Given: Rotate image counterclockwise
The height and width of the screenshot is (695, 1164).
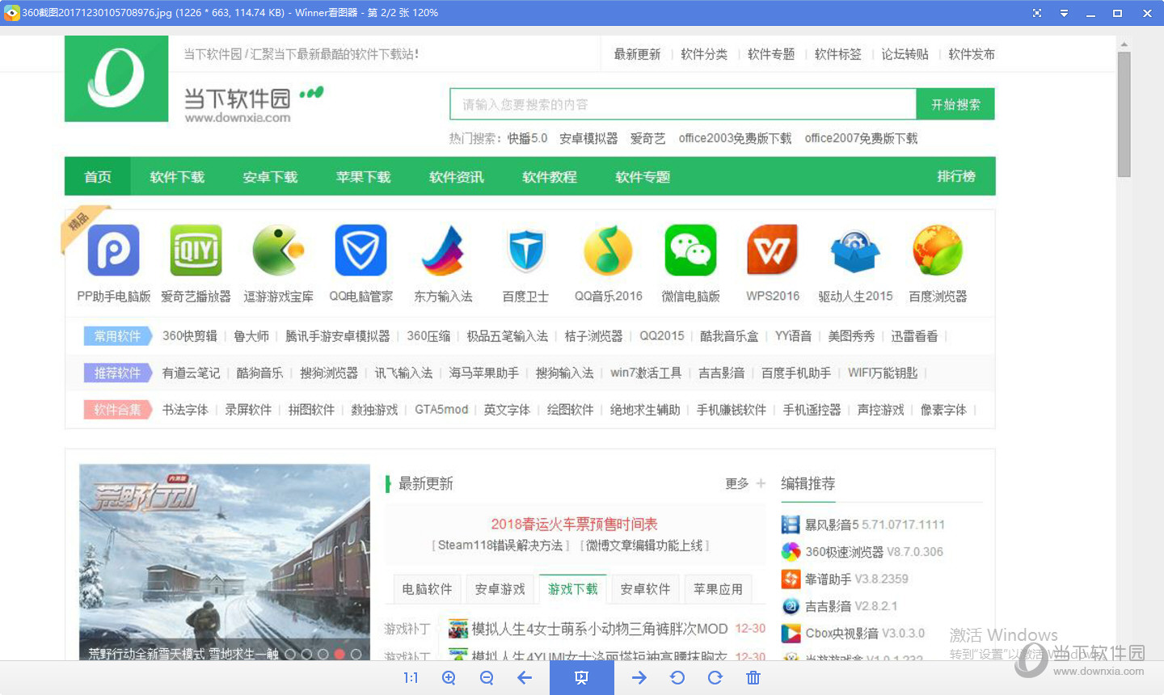Looking at the screenshot, I should [x=677, y=678].
